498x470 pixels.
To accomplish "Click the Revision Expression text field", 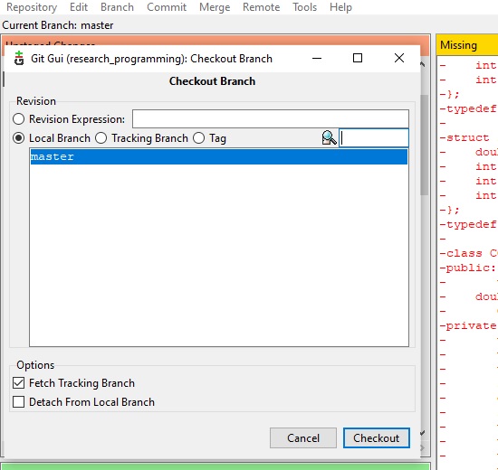I will point(271,119).
